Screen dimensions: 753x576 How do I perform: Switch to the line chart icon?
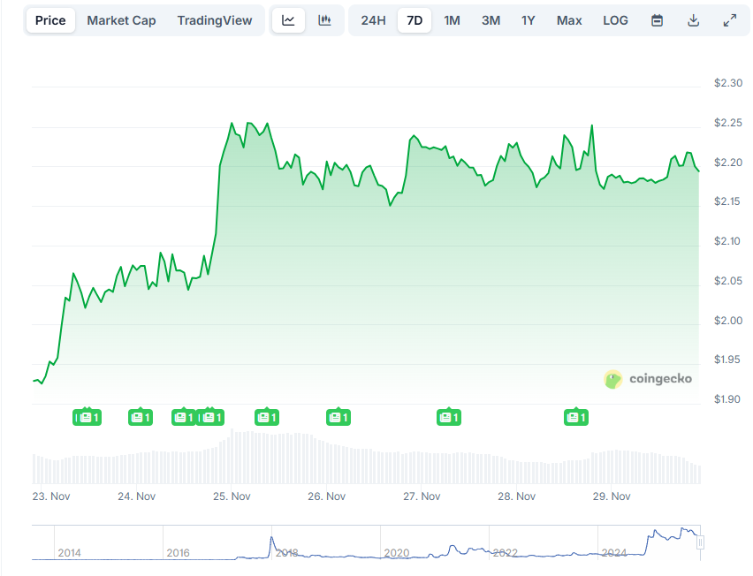tap(288, 19)
